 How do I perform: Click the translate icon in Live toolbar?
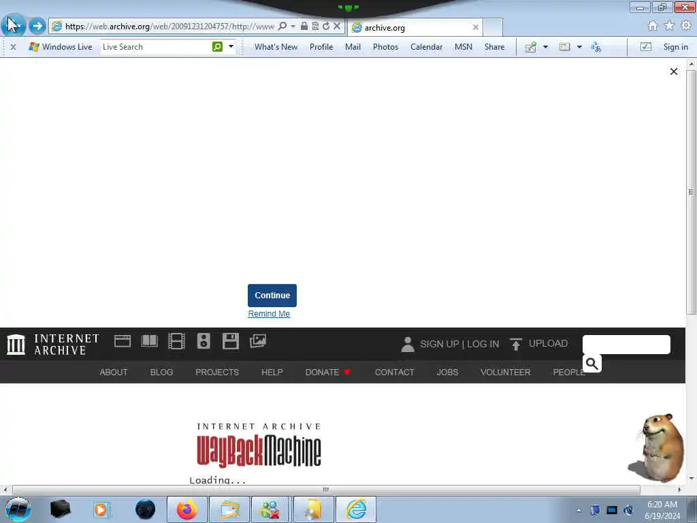click(x=596, y=47)
